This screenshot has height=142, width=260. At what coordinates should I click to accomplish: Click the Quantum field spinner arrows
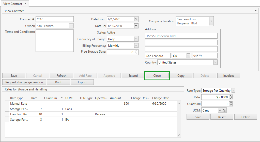[231, 104]
